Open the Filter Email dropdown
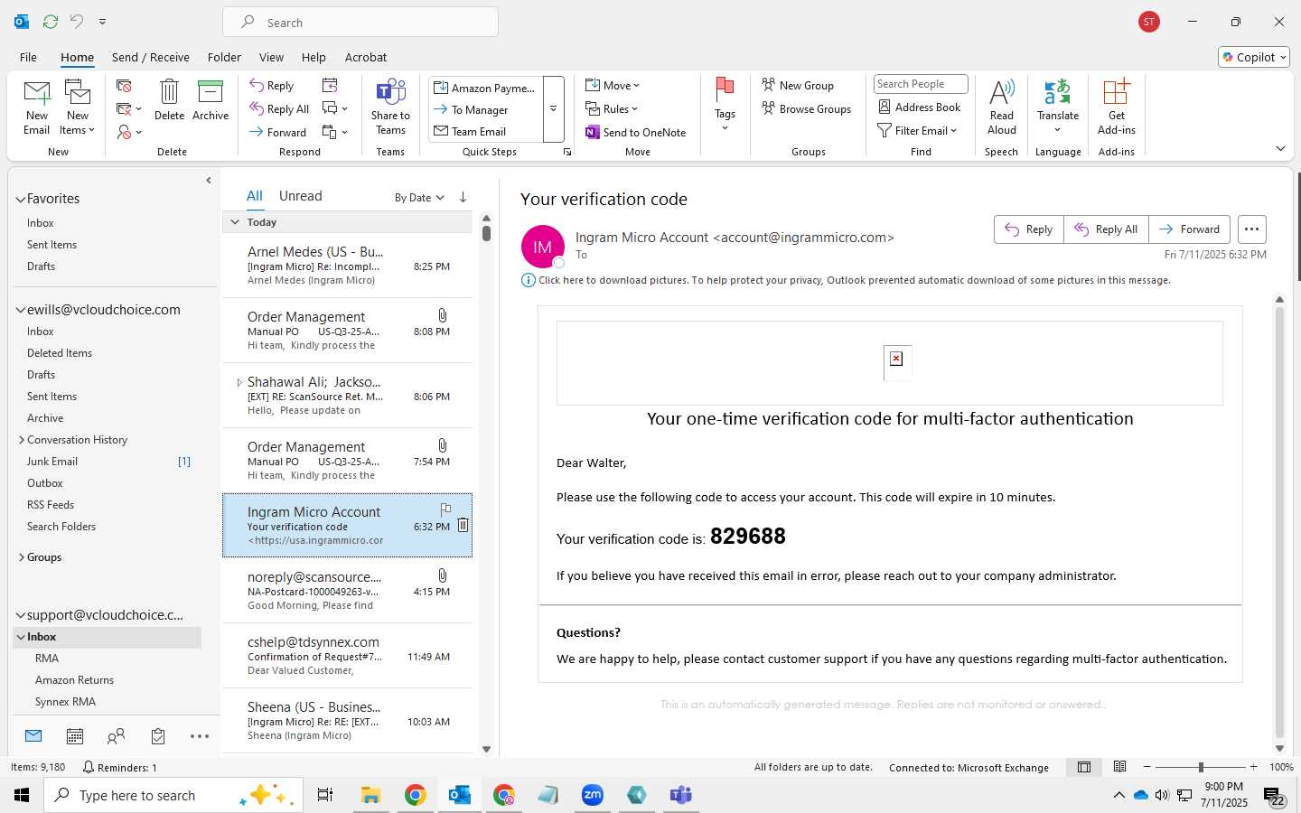The width and height of the screenshot is (1301, 813). pyautogui.click(x=917, y=130)
